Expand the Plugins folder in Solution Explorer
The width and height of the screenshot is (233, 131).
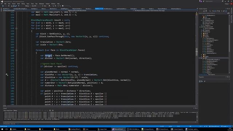click(202, 56)
